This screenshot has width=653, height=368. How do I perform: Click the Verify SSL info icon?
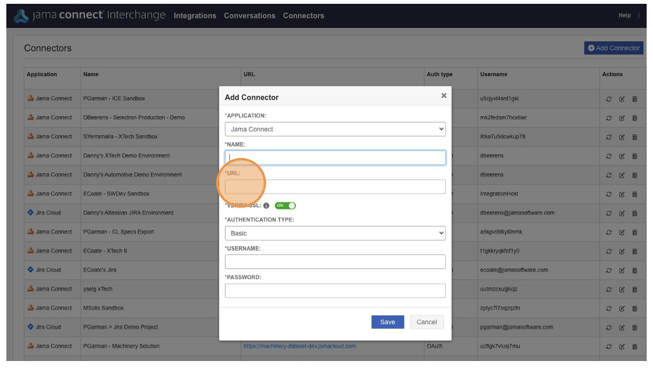(x=266, y=206)
